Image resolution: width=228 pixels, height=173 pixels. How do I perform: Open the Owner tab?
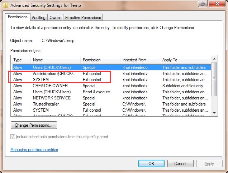click(55, 18)
